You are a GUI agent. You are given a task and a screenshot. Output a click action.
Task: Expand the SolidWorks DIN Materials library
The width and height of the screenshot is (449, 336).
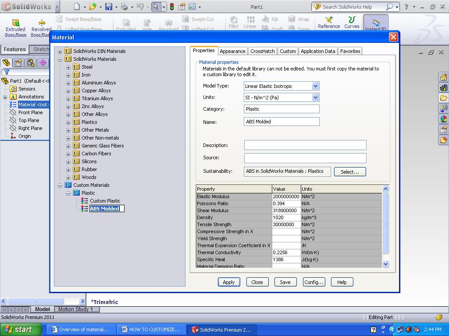tap(60, 52)
